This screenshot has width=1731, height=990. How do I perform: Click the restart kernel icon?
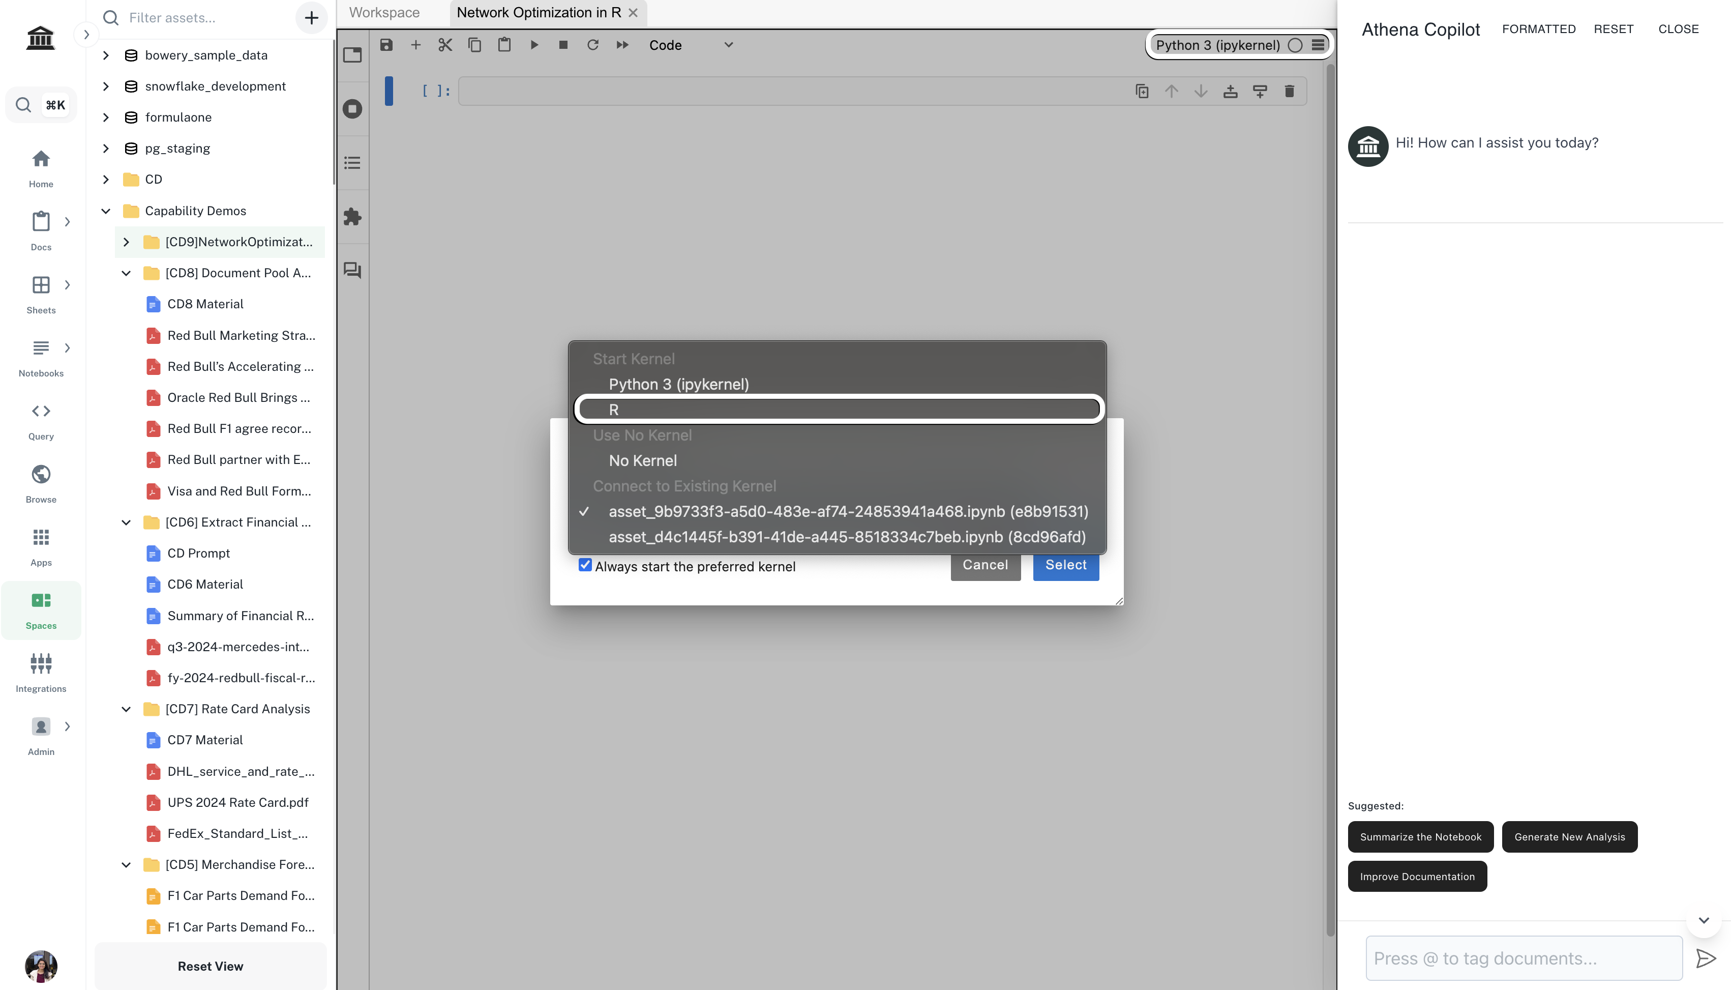click(592, 45)
